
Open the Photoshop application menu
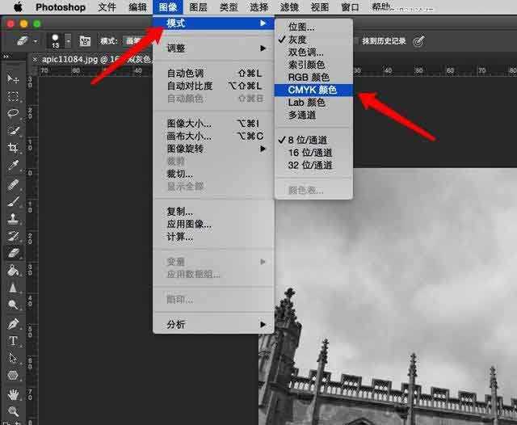click(61, 7)
